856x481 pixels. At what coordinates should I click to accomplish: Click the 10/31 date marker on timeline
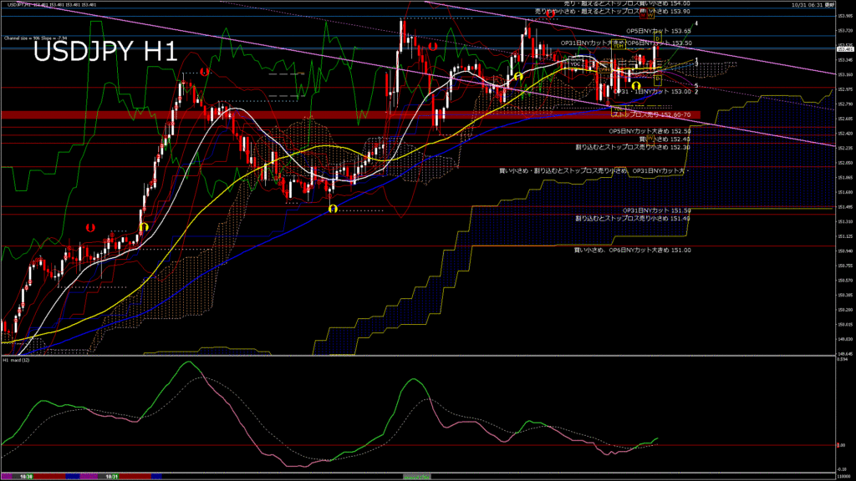(111, 477)
